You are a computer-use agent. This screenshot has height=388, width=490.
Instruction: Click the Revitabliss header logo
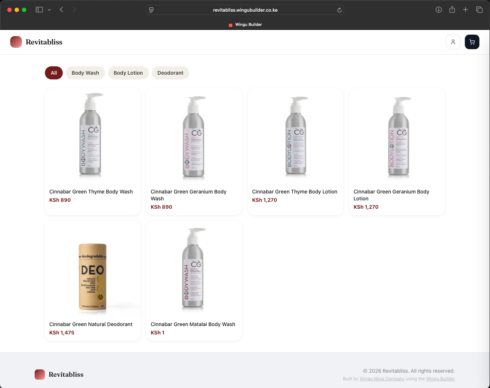click(36, 42)
